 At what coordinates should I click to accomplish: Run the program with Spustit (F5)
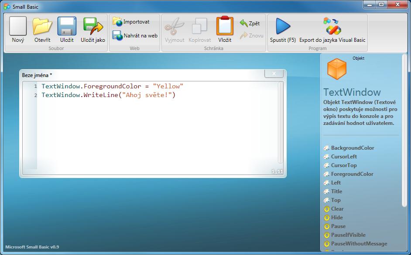(x=283, y=30)
